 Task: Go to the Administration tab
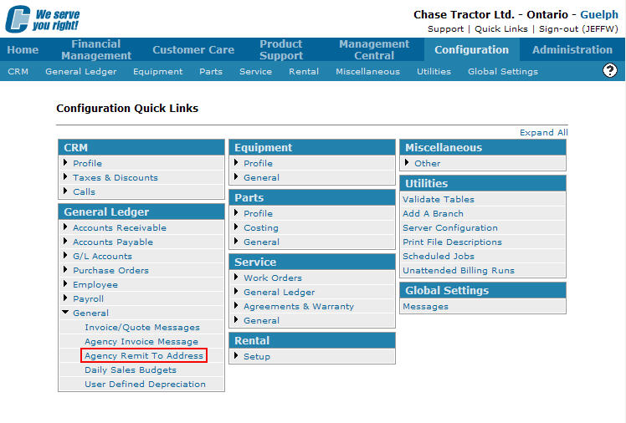tap(572, 50)
